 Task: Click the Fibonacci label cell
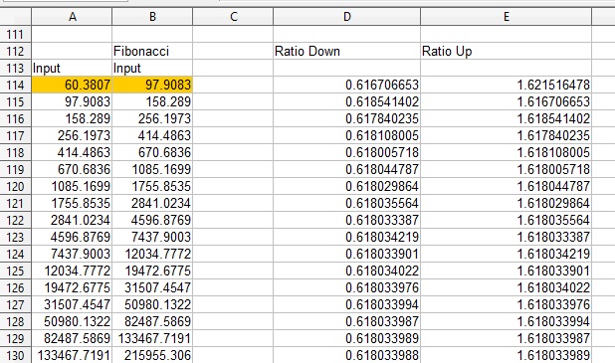(152, 51)
